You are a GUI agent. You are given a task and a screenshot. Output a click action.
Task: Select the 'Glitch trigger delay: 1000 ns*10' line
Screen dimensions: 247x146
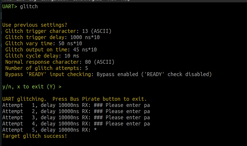click(53, 37)
